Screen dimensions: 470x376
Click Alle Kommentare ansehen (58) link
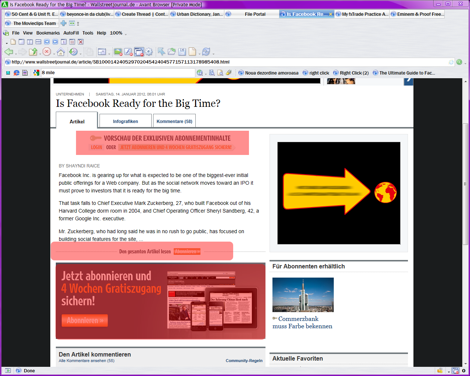pos(87,361)
